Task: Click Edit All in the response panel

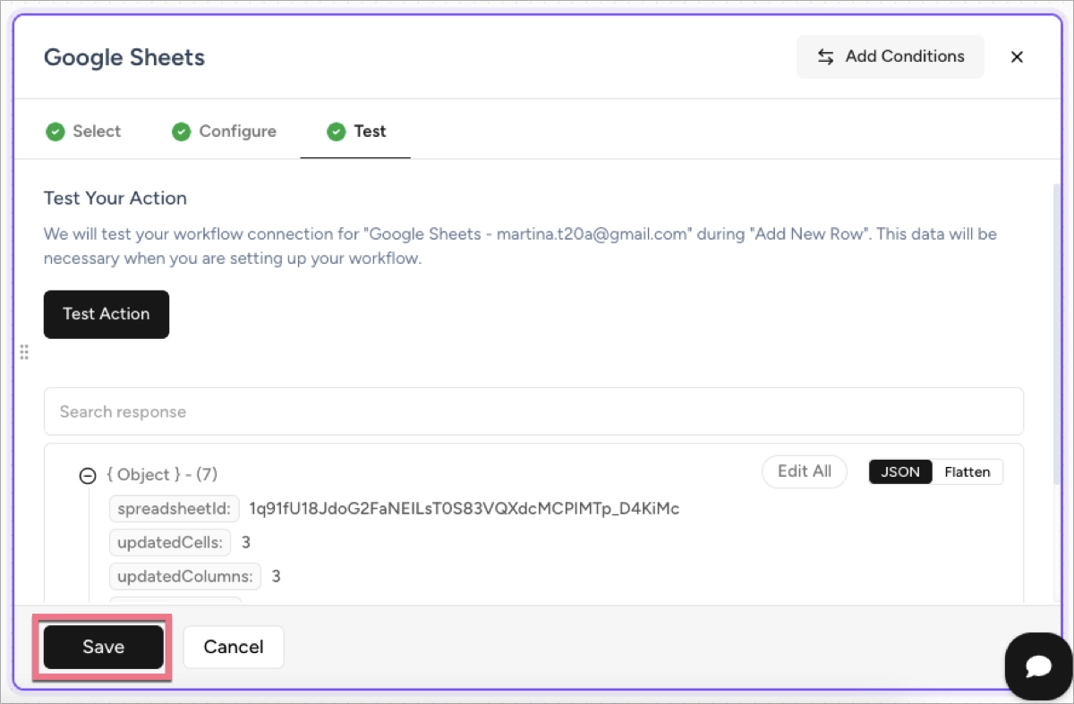Action: click(804, 471)
